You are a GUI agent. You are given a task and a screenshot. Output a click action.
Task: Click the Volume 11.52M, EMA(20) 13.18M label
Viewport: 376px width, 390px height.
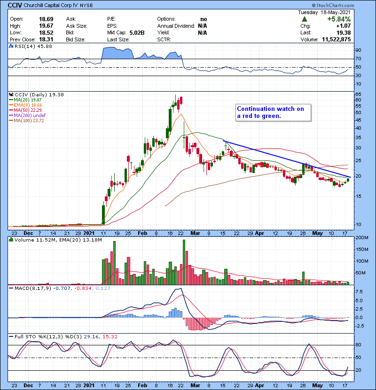[x=58, y=240]
